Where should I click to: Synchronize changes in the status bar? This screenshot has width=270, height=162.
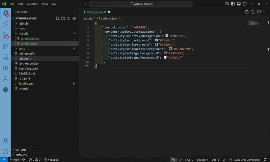pyautogui.click(x=24, y=160)
